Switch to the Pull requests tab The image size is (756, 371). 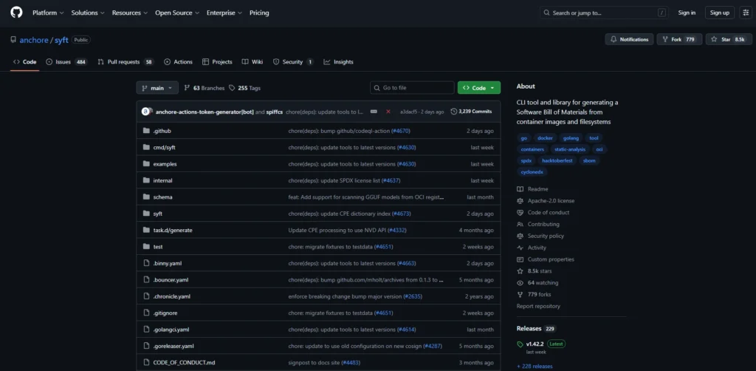(126, 62)
